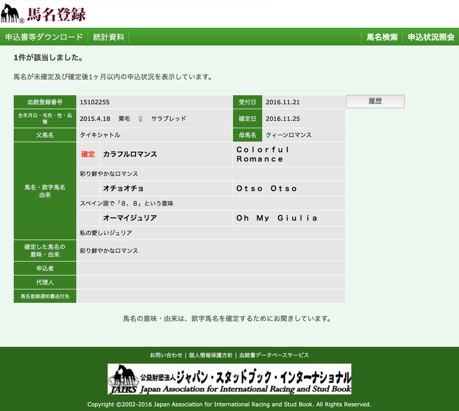
Task: Click the dam name クィーンロマンス
Action: click(x=290, y=135)
